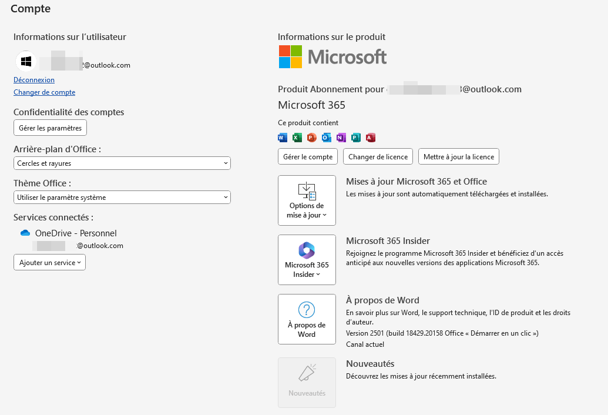
Task: Click the Déconnexion link
Action: pos(34,80)
